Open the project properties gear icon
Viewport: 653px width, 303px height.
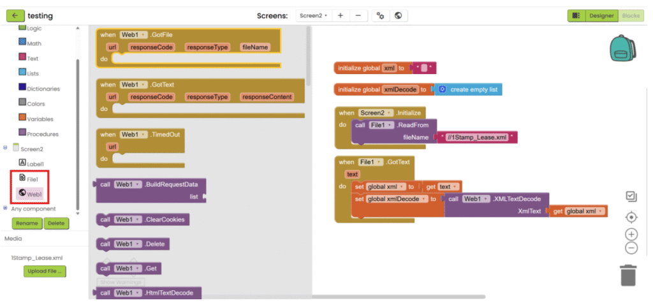(381, 15)
